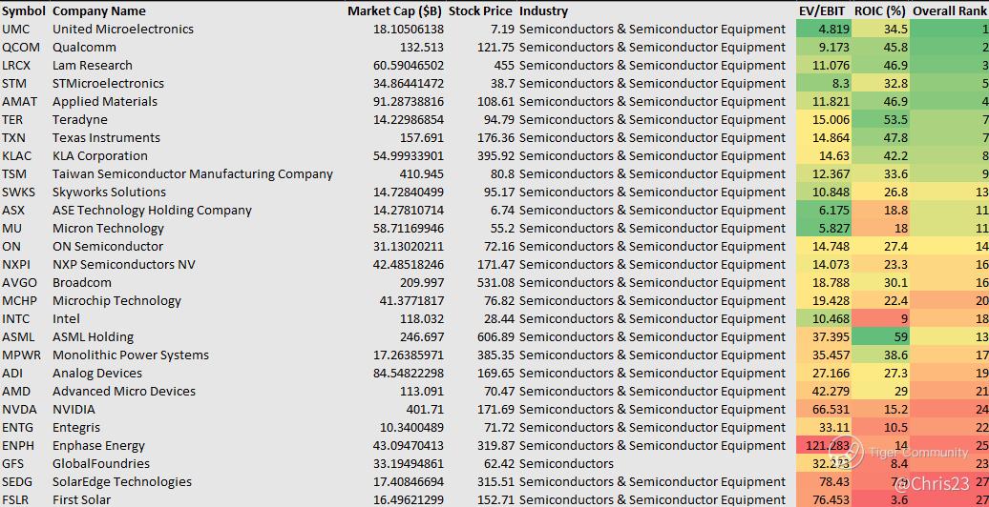Select the Broadcom company cell
Viewport: 989px width, 507px height.
[x=82, y=283]
